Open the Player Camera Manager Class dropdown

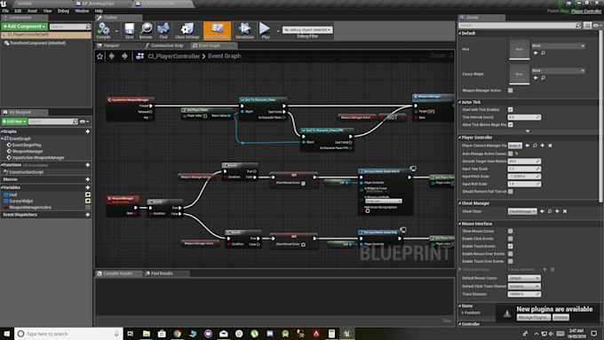514,146
